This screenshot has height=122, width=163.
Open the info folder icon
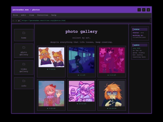coord(24,81)
